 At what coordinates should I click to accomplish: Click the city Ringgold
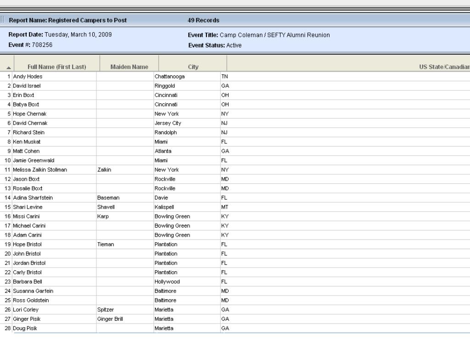click(165, 86)
